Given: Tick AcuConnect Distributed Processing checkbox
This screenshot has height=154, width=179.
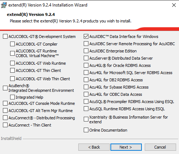Looking at the screenshot, I should pyautogui.click(x=5, y=118).
